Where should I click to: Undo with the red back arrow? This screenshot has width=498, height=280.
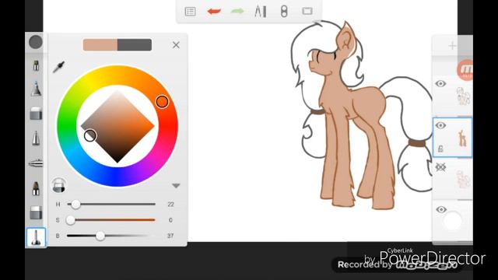coord(214,12)
